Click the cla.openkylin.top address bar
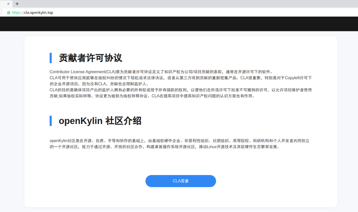 pos(180,13)
